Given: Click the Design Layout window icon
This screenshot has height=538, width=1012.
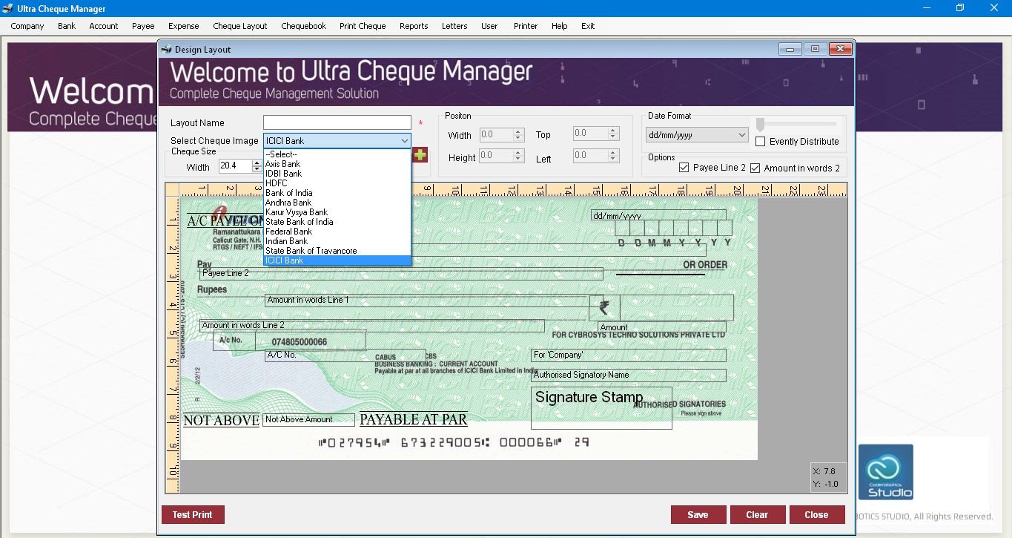Looking at the screenshot, I should pos(166,49).
